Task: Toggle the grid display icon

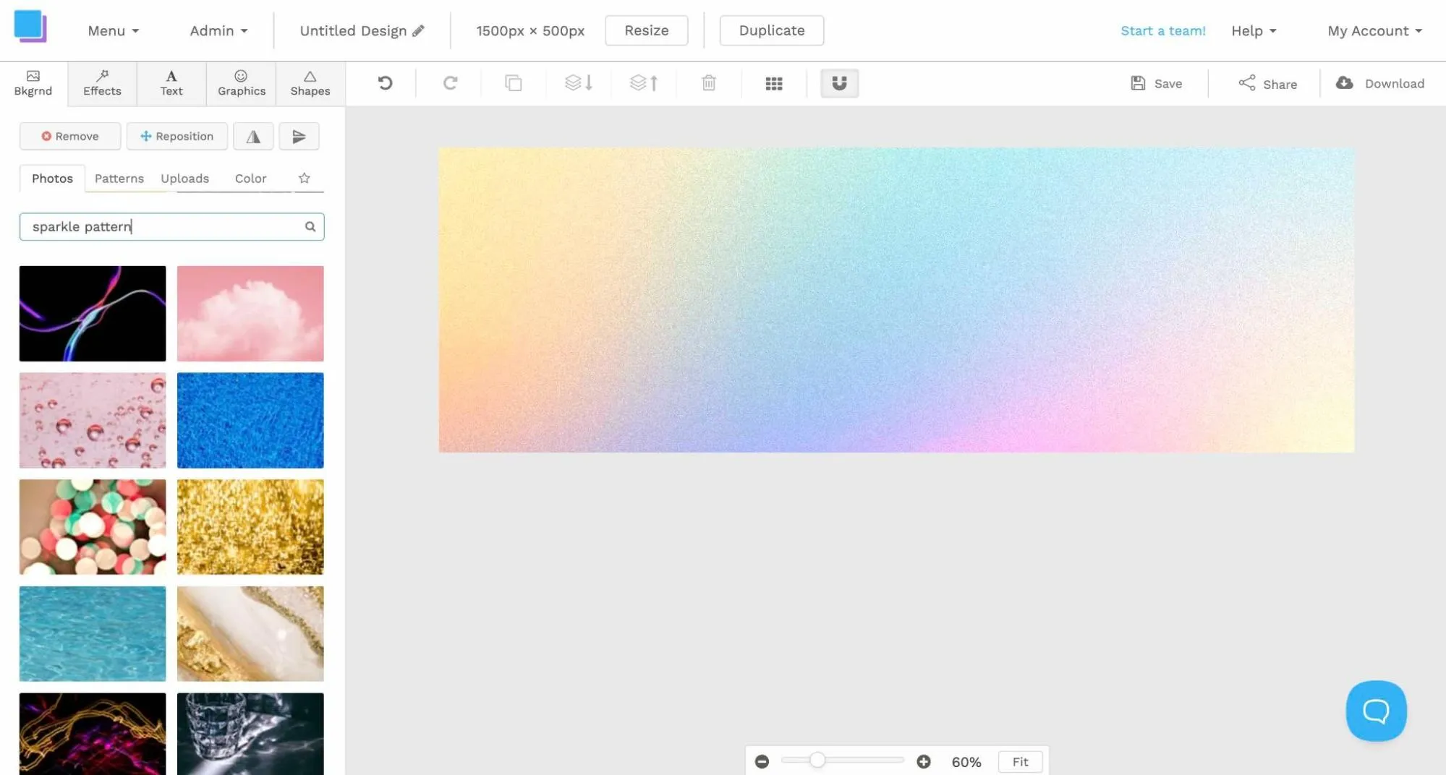Action: (774, 84)
